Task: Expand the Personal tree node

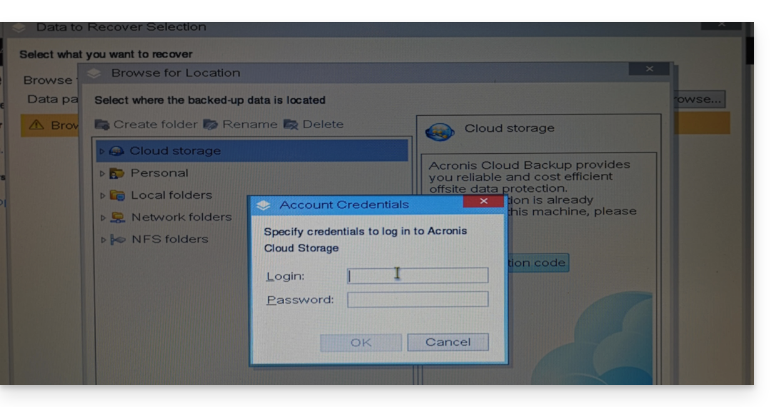Action: pyautogui.click(x=103, y=173)
